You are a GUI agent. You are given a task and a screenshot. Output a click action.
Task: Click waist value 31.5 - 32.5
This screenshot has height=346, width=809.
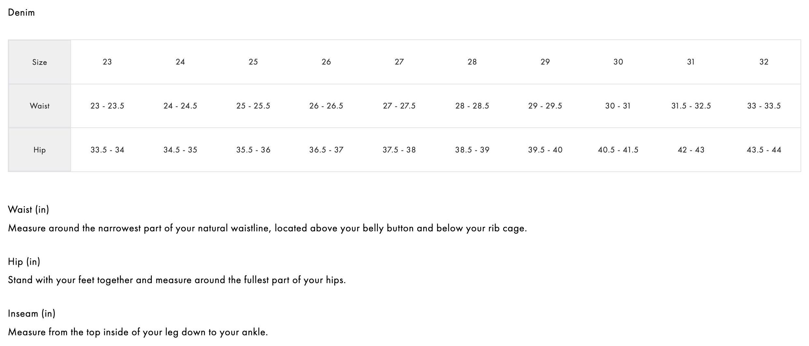[691, 106]
